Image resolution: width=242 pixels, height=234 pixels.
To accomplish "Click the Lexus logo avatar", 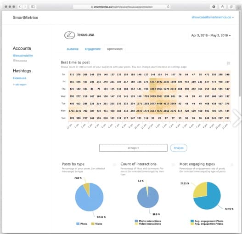I will point(70,35).
